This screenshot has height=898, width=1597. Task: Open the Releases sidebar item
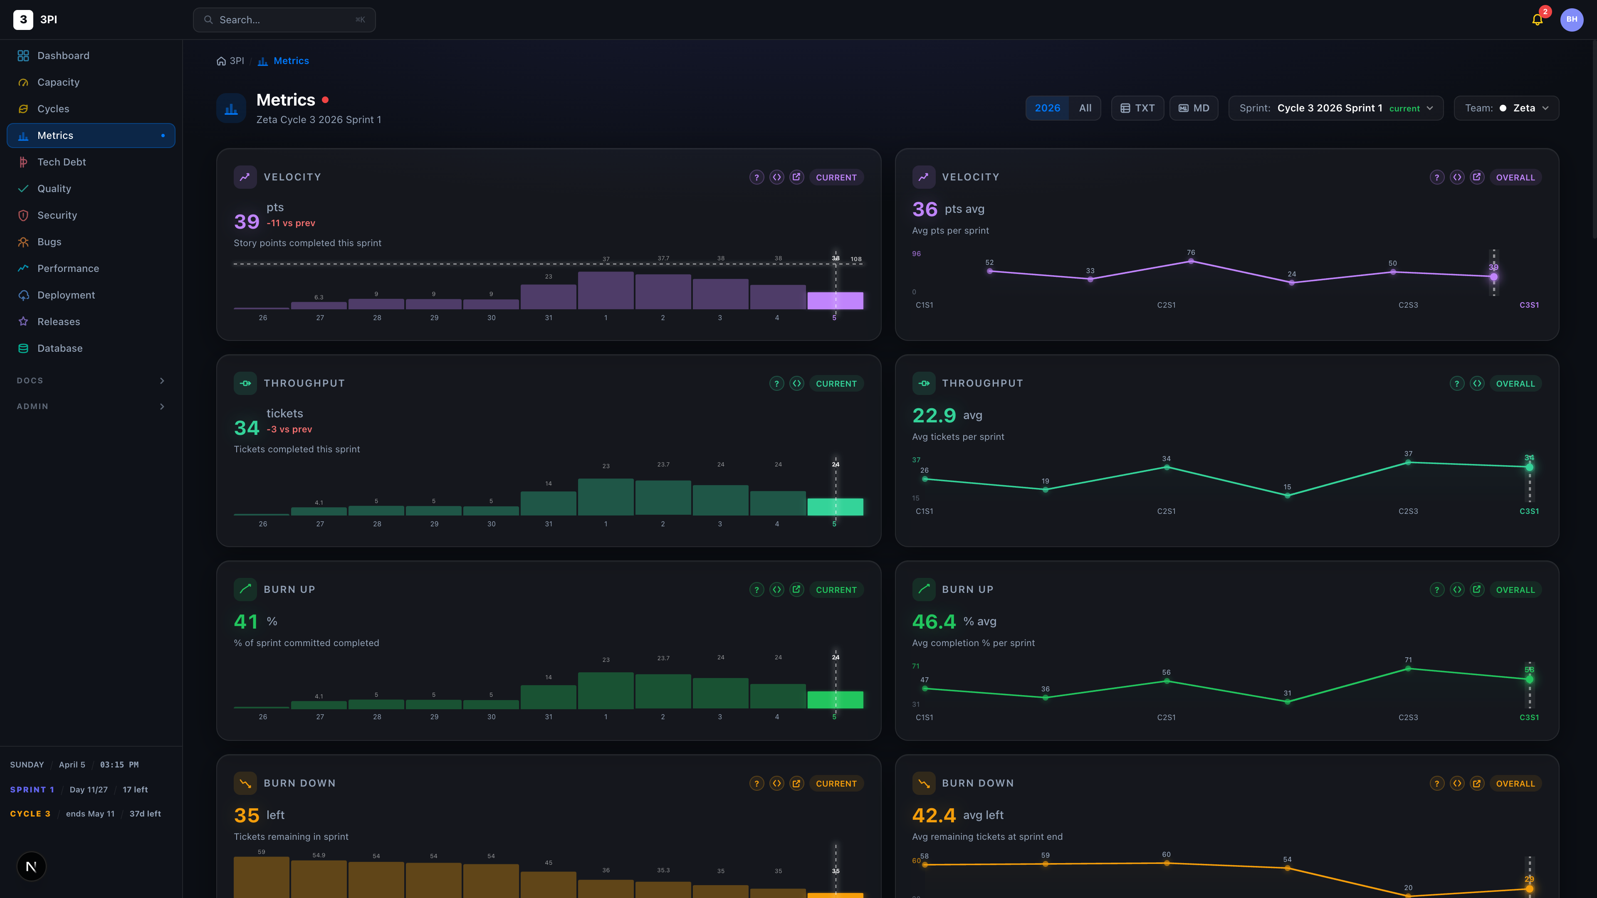(58, 322)
